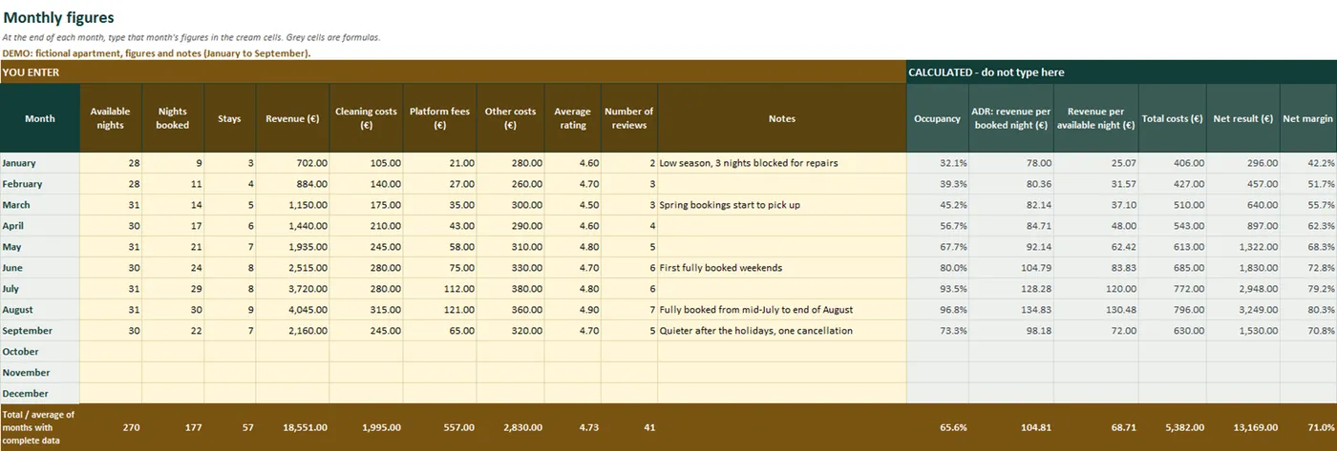Select empty December nights booked cell
Viewport: 1337px width, 451px height.
pos(173,394)
